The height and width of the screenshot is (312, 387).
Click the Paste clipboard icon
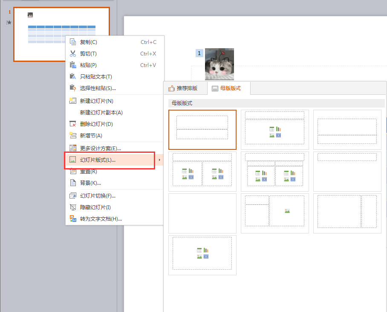tap(73, 65)
